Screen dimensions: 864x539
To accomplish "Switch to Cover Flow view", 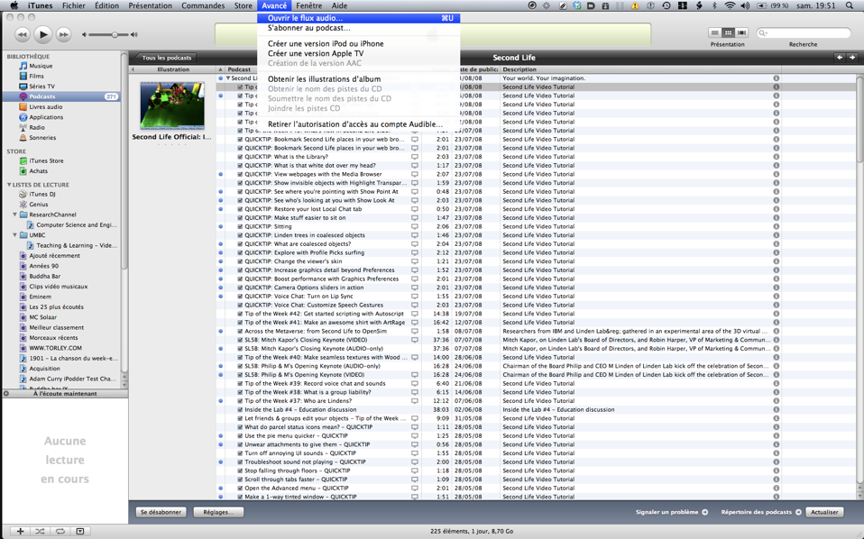I will coord(741,32).
